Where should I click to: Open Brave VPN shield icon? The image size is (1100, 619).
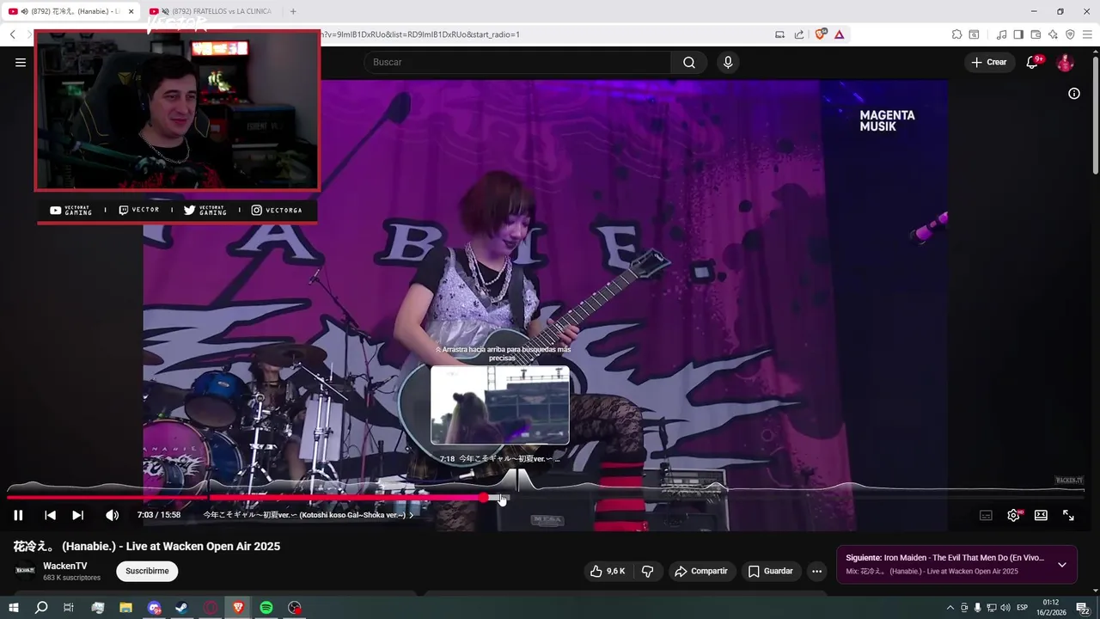pyautogui.click(x=1070, y=34)
